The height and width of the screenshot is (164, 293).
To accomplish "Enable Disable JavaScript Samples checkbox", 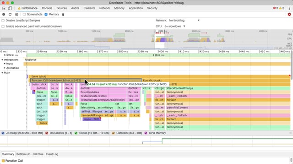I will pyautogui.click(x=3, y=20).
